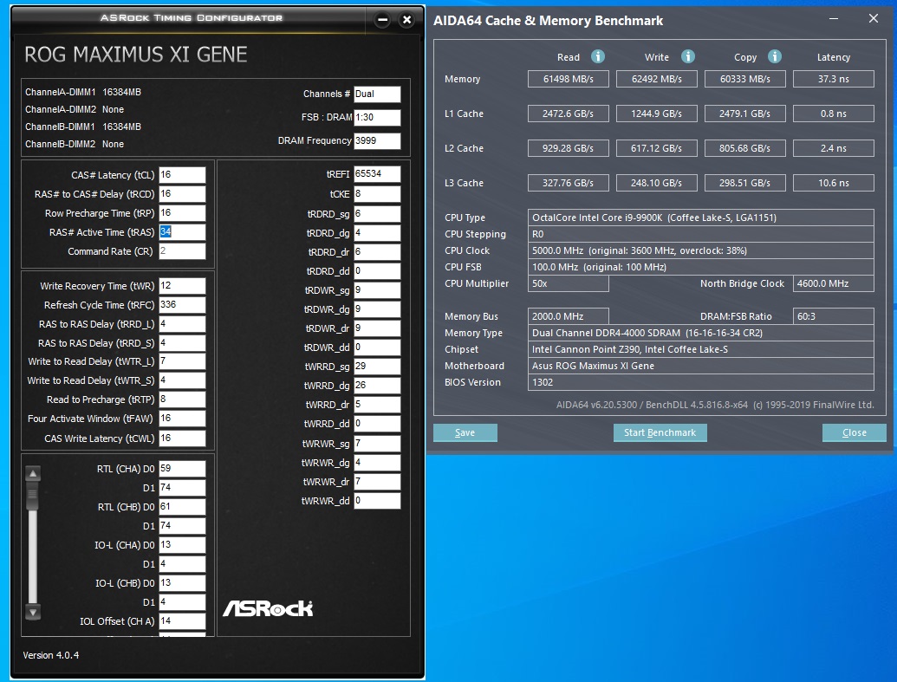Click the RAS# Active Time (tRAS) field
The image size is (897, 682).
pos(182,231)
